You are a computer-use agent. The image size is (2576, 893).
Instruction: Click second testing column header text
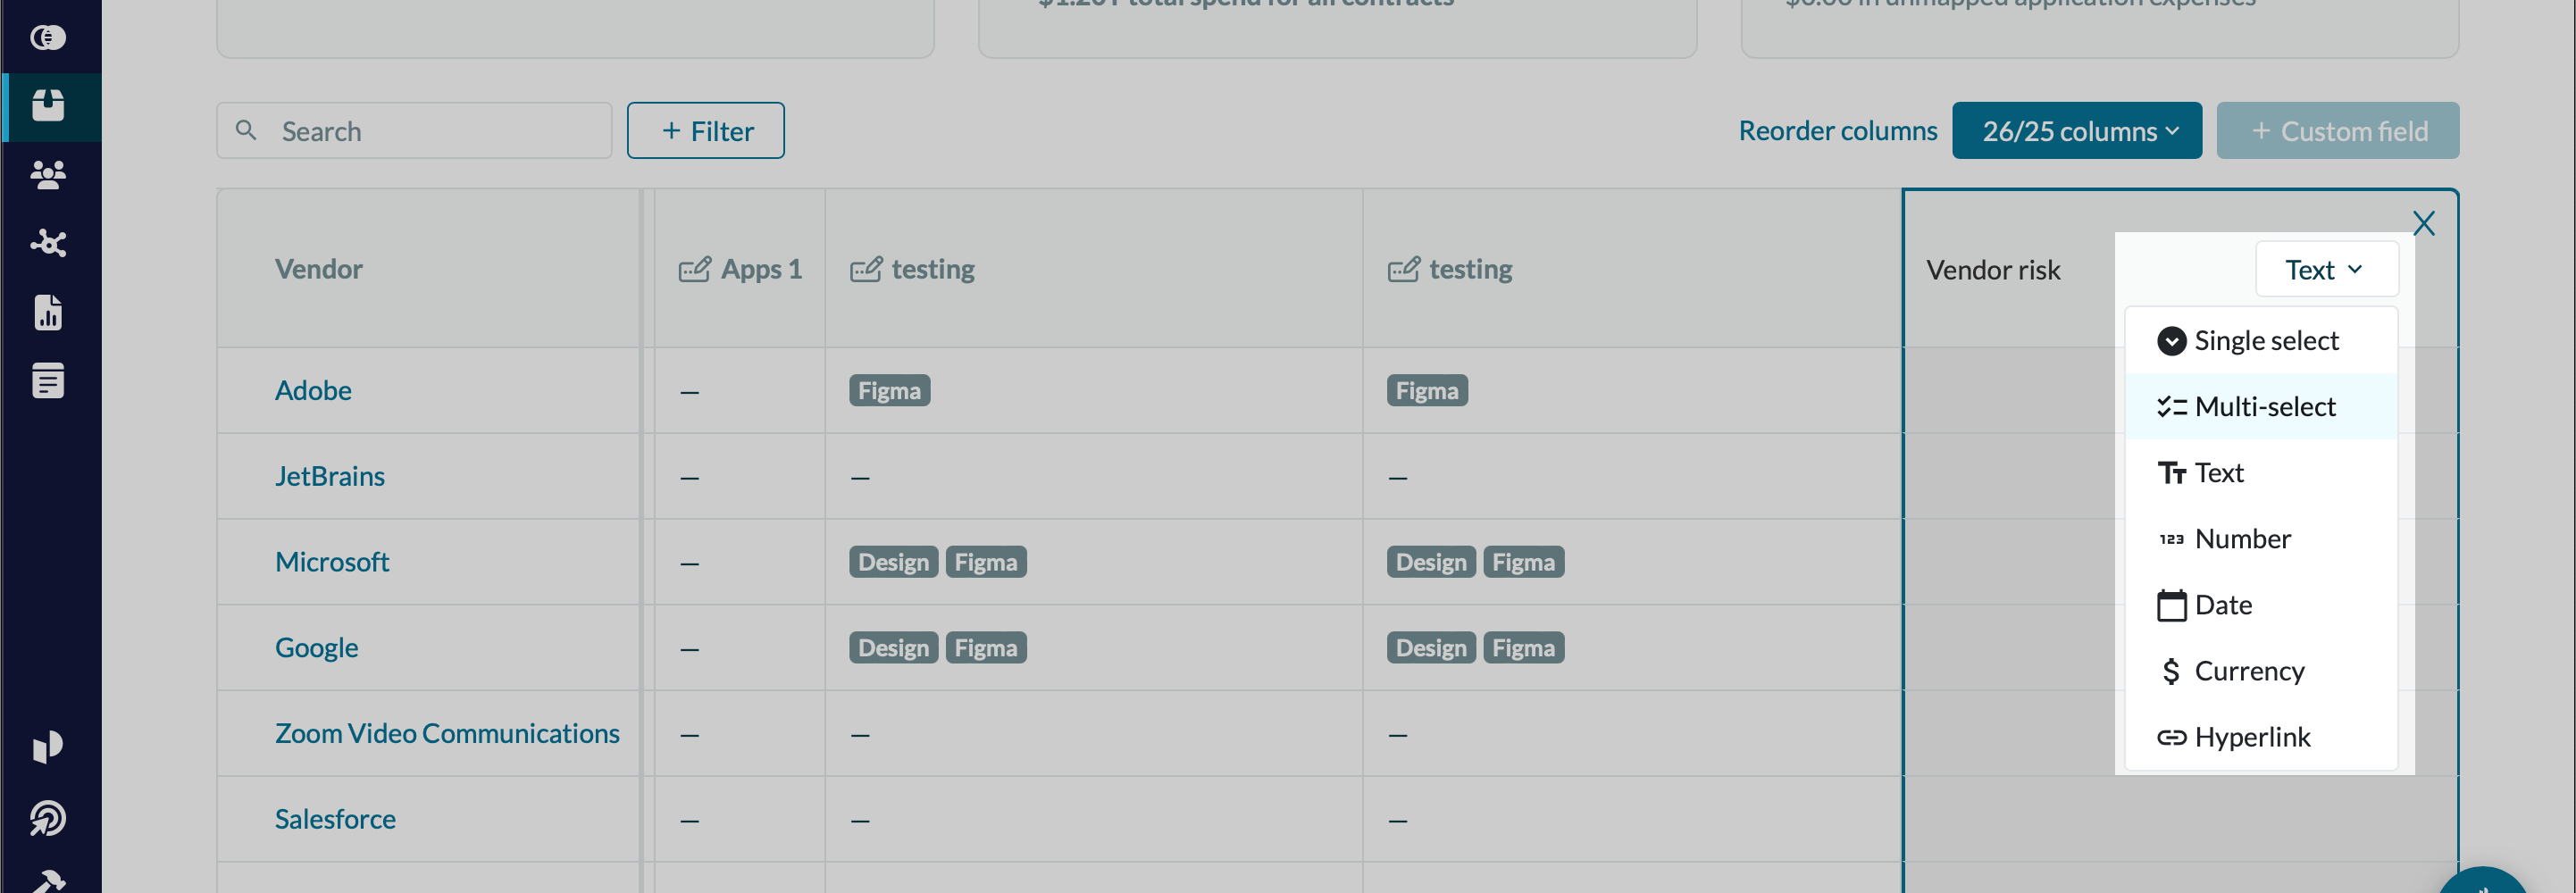click(x=1470, y=268)
